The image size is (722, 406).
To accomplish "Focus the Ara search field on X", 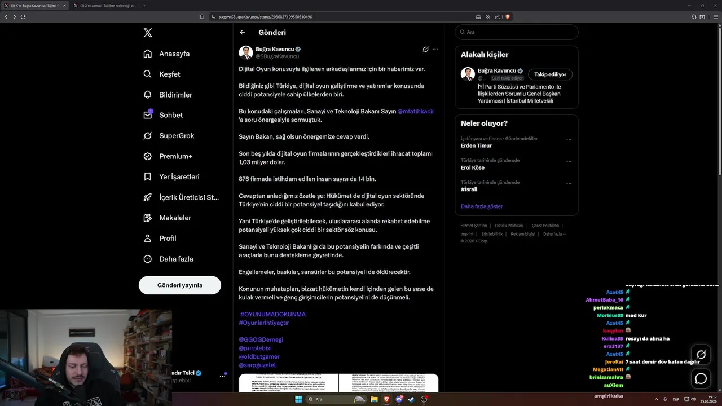I will (517, 32).
